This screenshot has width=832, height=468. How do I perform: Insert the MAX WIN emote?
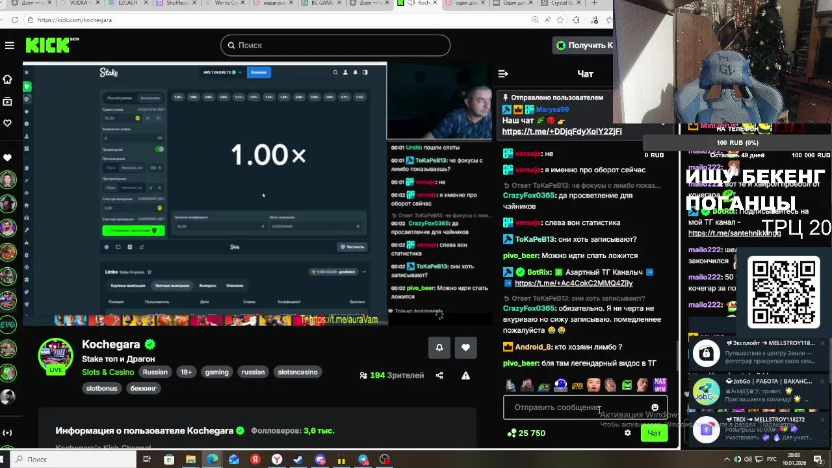[660, 385]
